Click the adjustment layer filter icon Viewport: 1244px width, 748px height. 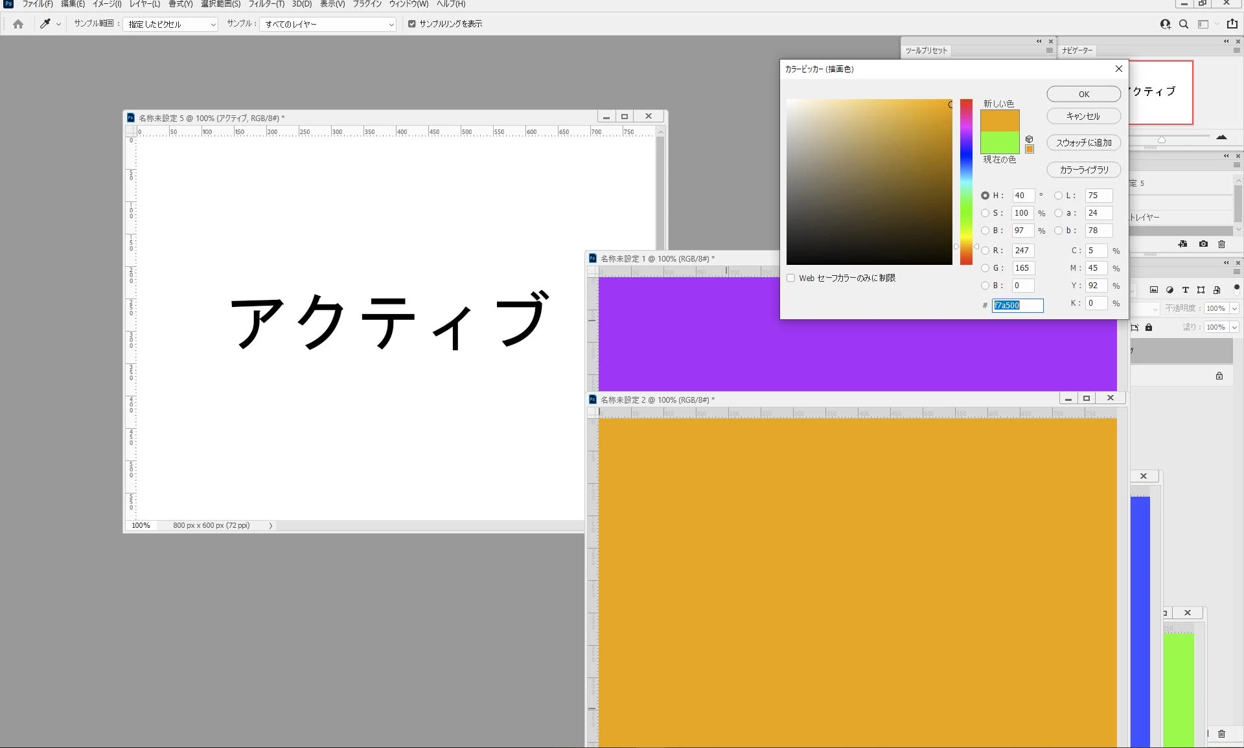click(x=1169, y=290)
